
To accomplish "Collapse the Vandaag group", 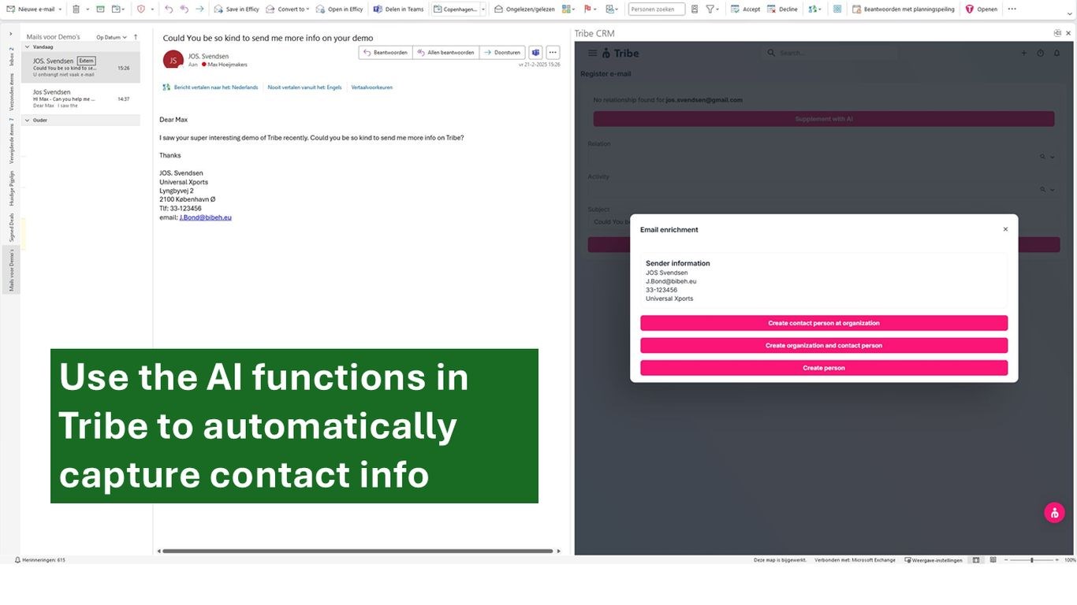I will click(x=28, y=46).
